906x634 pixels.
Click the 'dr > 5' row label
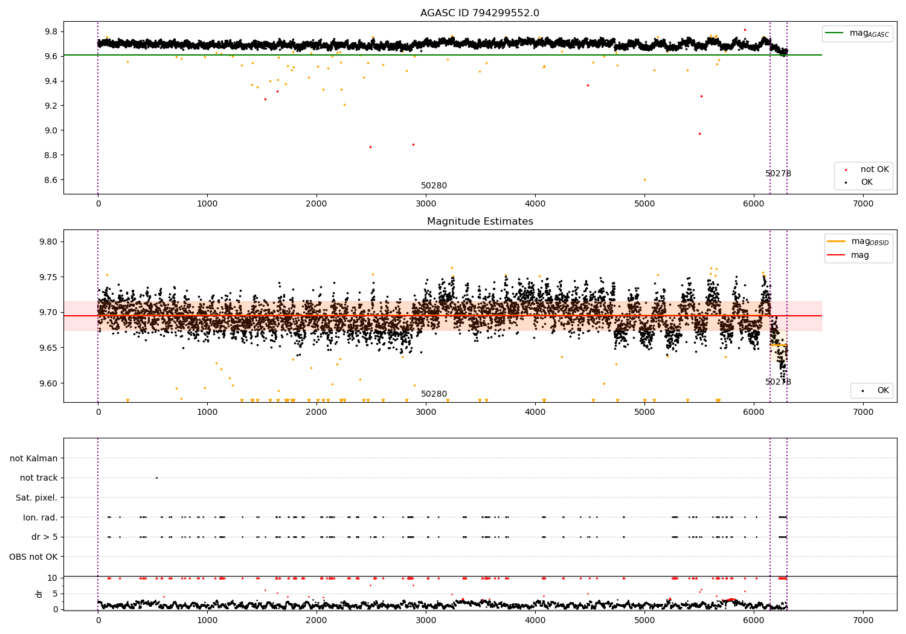(x=45, y=537)
